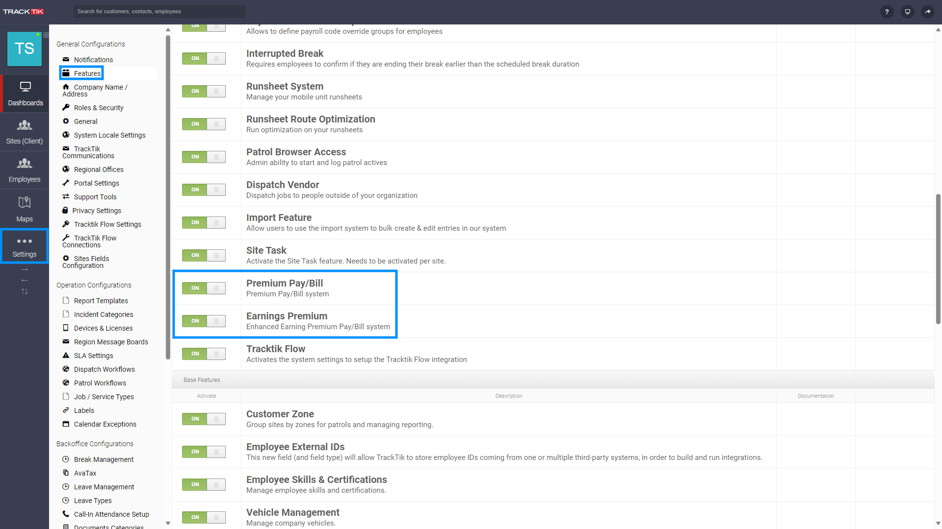Select Features in General Configurations
This screenshot has width=942, height=529.
(87, 73)
